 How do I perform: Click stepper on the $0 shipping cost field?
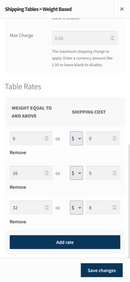[x=114, y=139]
